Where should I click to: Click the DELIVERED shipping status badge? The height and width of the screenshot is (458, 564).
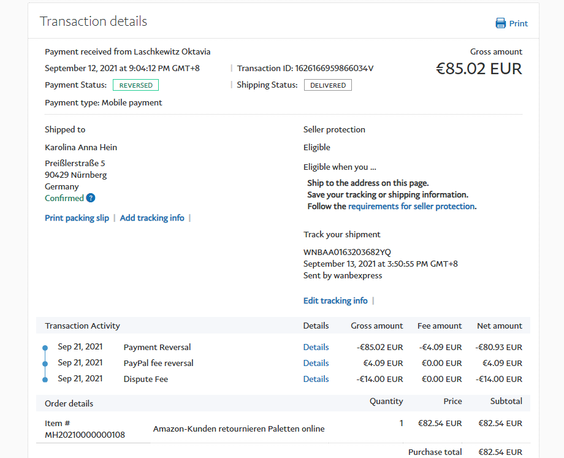click(327, 85)
